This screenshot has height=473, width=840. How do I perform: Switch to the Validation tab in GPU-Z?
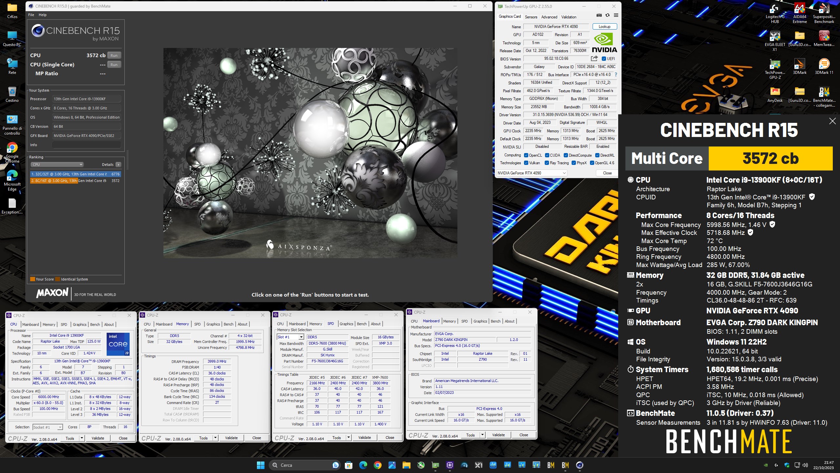click(569, 17)
